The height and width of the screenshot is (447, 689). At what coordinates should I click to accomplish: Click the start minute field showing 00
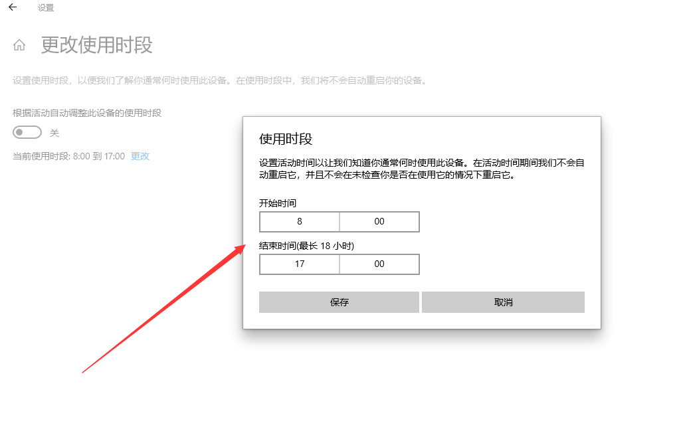379,221
